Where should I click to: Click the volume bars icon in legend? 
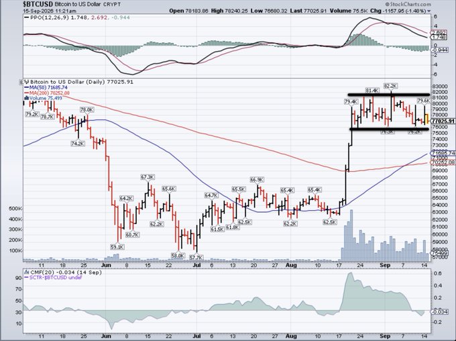coord(26,98)
